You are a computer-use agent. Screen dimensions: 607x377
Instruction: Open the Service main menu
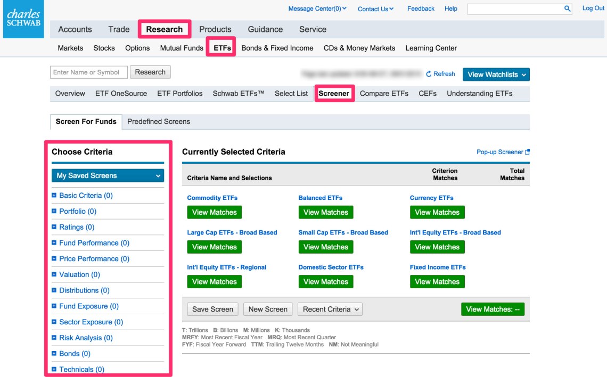(x=313, y=29)
